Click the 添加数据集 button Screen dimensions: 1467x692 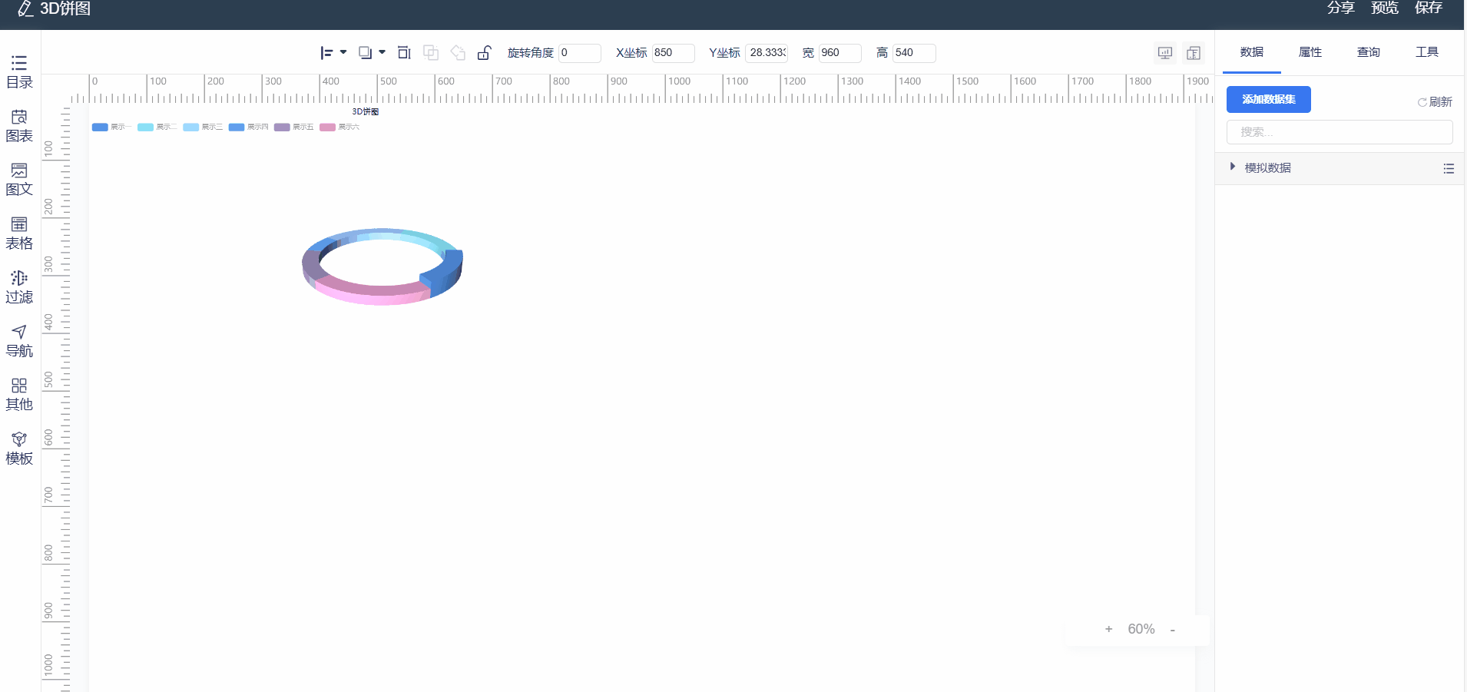[x=1269, y=99]
